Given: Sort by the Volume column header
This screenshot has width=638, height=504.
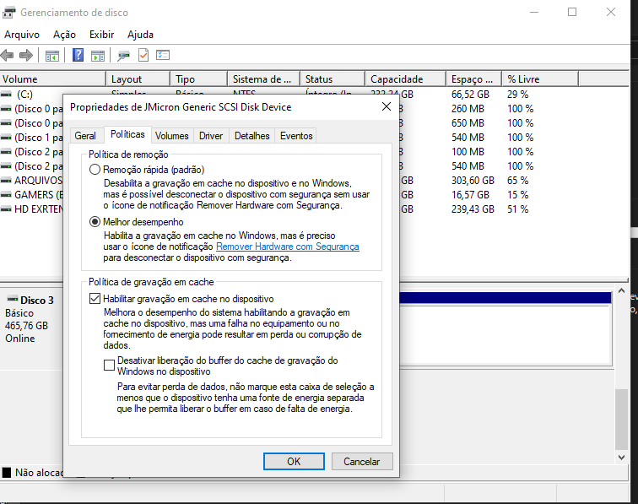Looking at the screenshot, I should click(x=53, y=79).
